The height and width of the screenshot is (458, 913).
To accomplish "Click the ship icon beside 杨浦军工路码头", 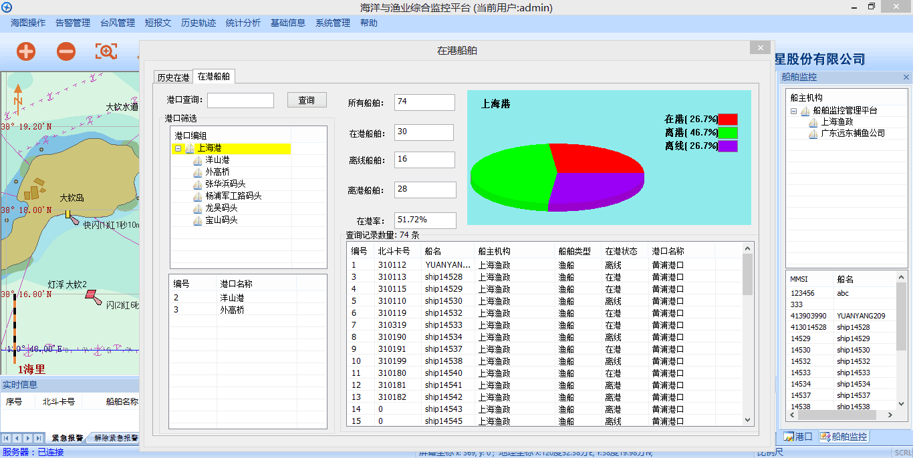I will point(198,196).
